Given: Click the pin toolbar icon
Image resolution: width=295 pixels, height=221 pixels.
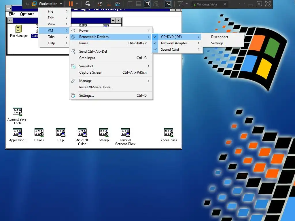Looking at the screenshot, I should point(27,4).
